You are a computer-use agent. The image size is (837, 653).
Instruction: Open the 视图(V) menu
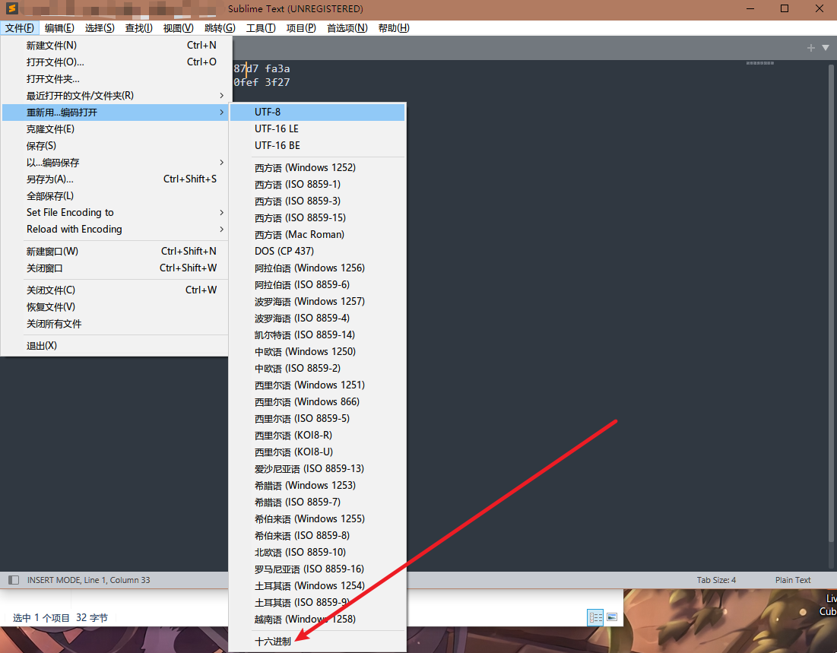pos(179,28)
